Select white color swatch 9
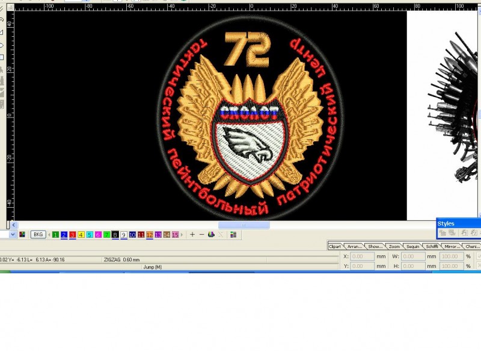The width and height of the screenshot is (481, 351). tap(124, 235)
